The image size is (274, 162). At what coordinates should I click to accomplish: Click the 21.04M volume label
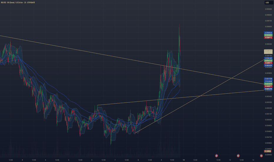pos(268,151)
